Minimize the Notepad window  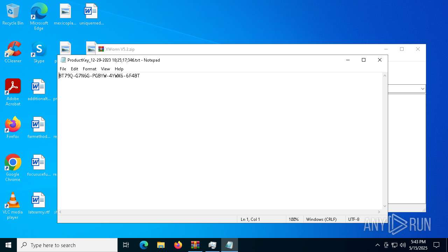[x=348, y=60]
